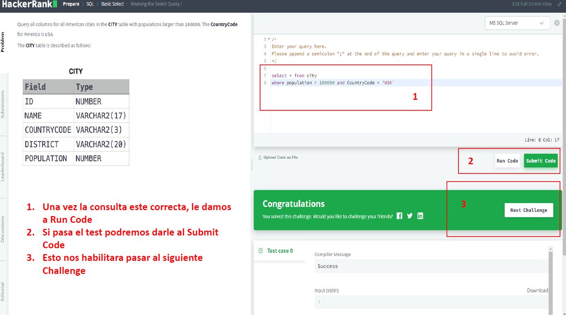566x318 pixels.
Task: Click the 'VARCHAR2(17)' type cell
Action: [101, 116]
